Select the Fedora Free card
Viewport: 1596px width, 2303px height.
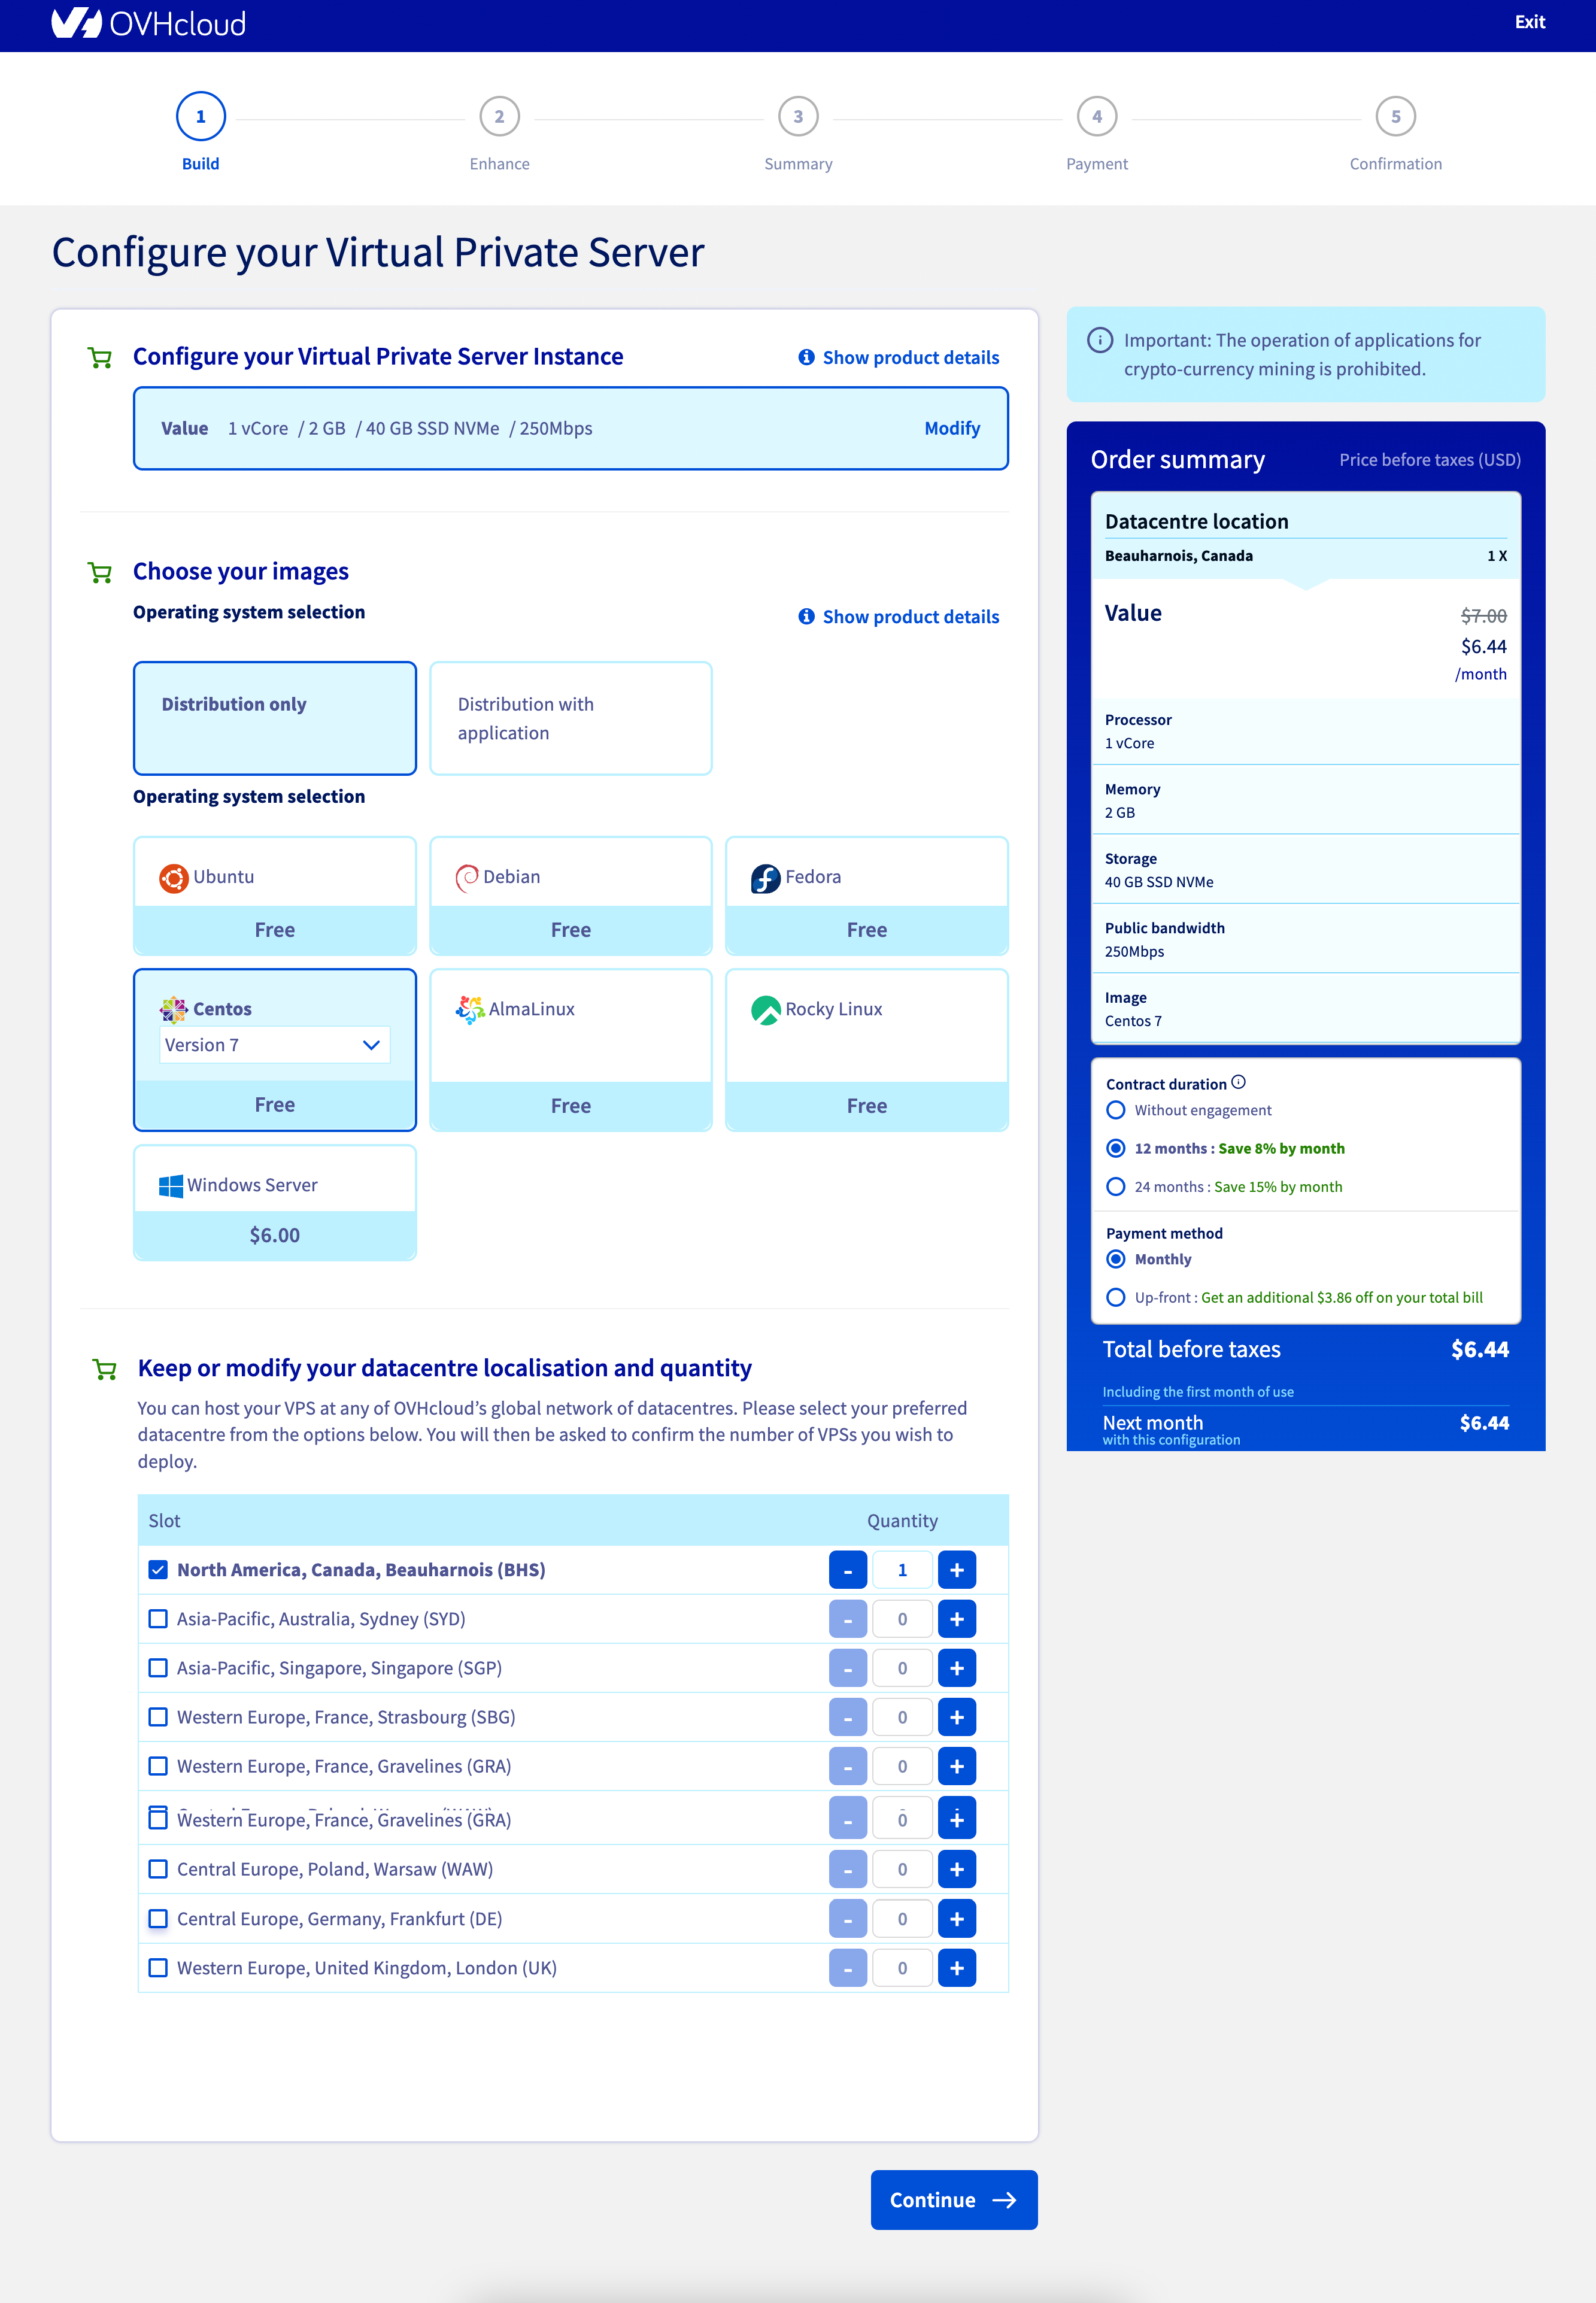tap(867, 896)
